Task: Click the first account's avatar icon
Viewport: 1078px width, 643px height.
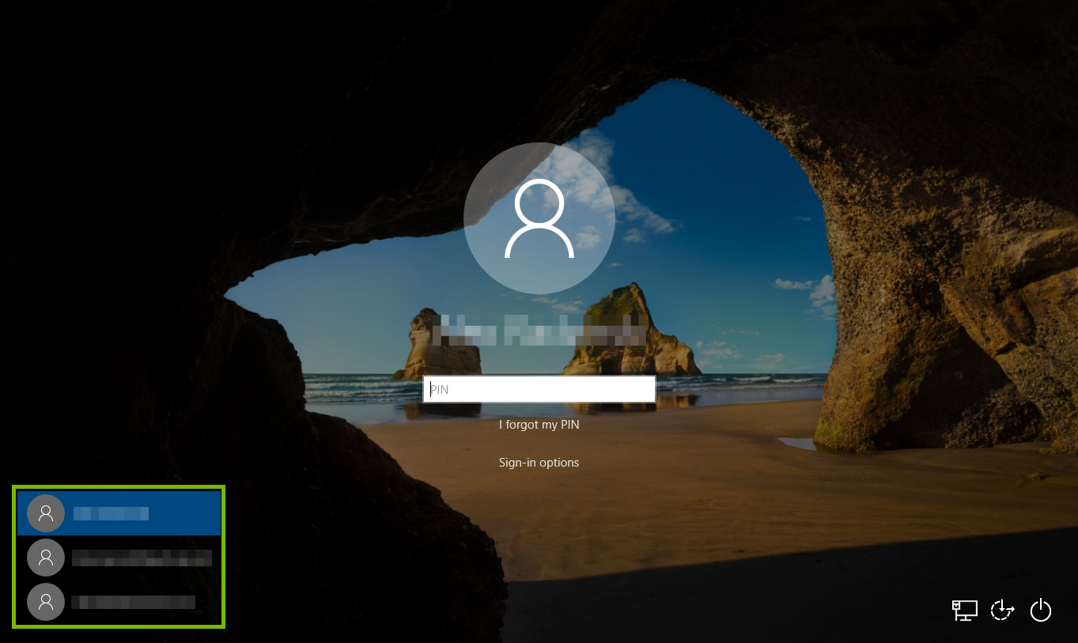Action: coord(45,513)
